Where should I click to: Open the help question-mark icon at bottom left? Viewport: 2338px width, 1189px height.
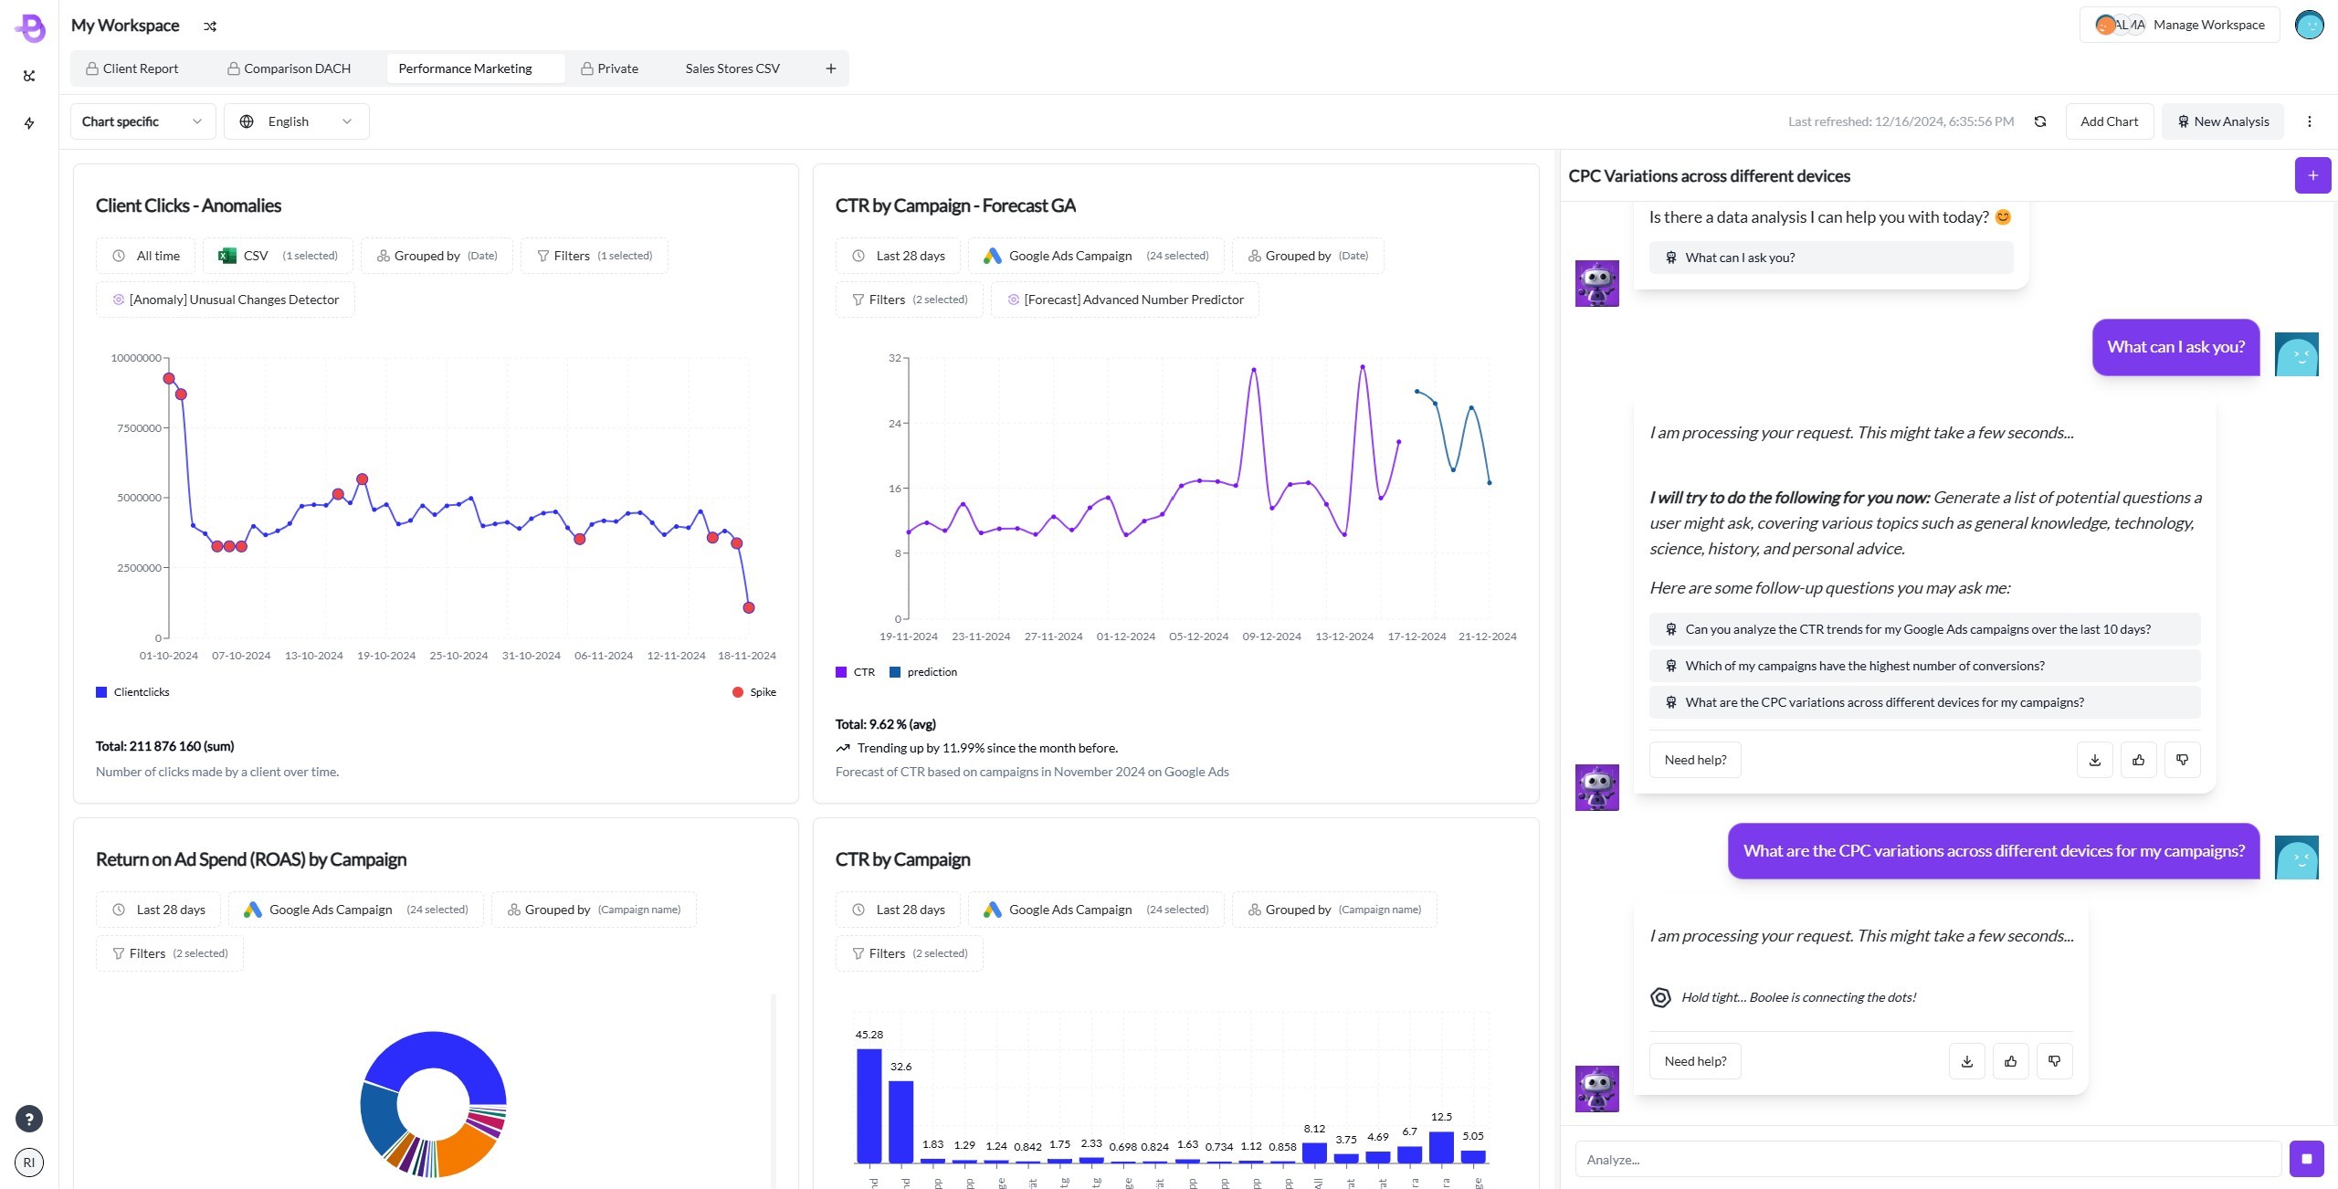click(28, 1118)
